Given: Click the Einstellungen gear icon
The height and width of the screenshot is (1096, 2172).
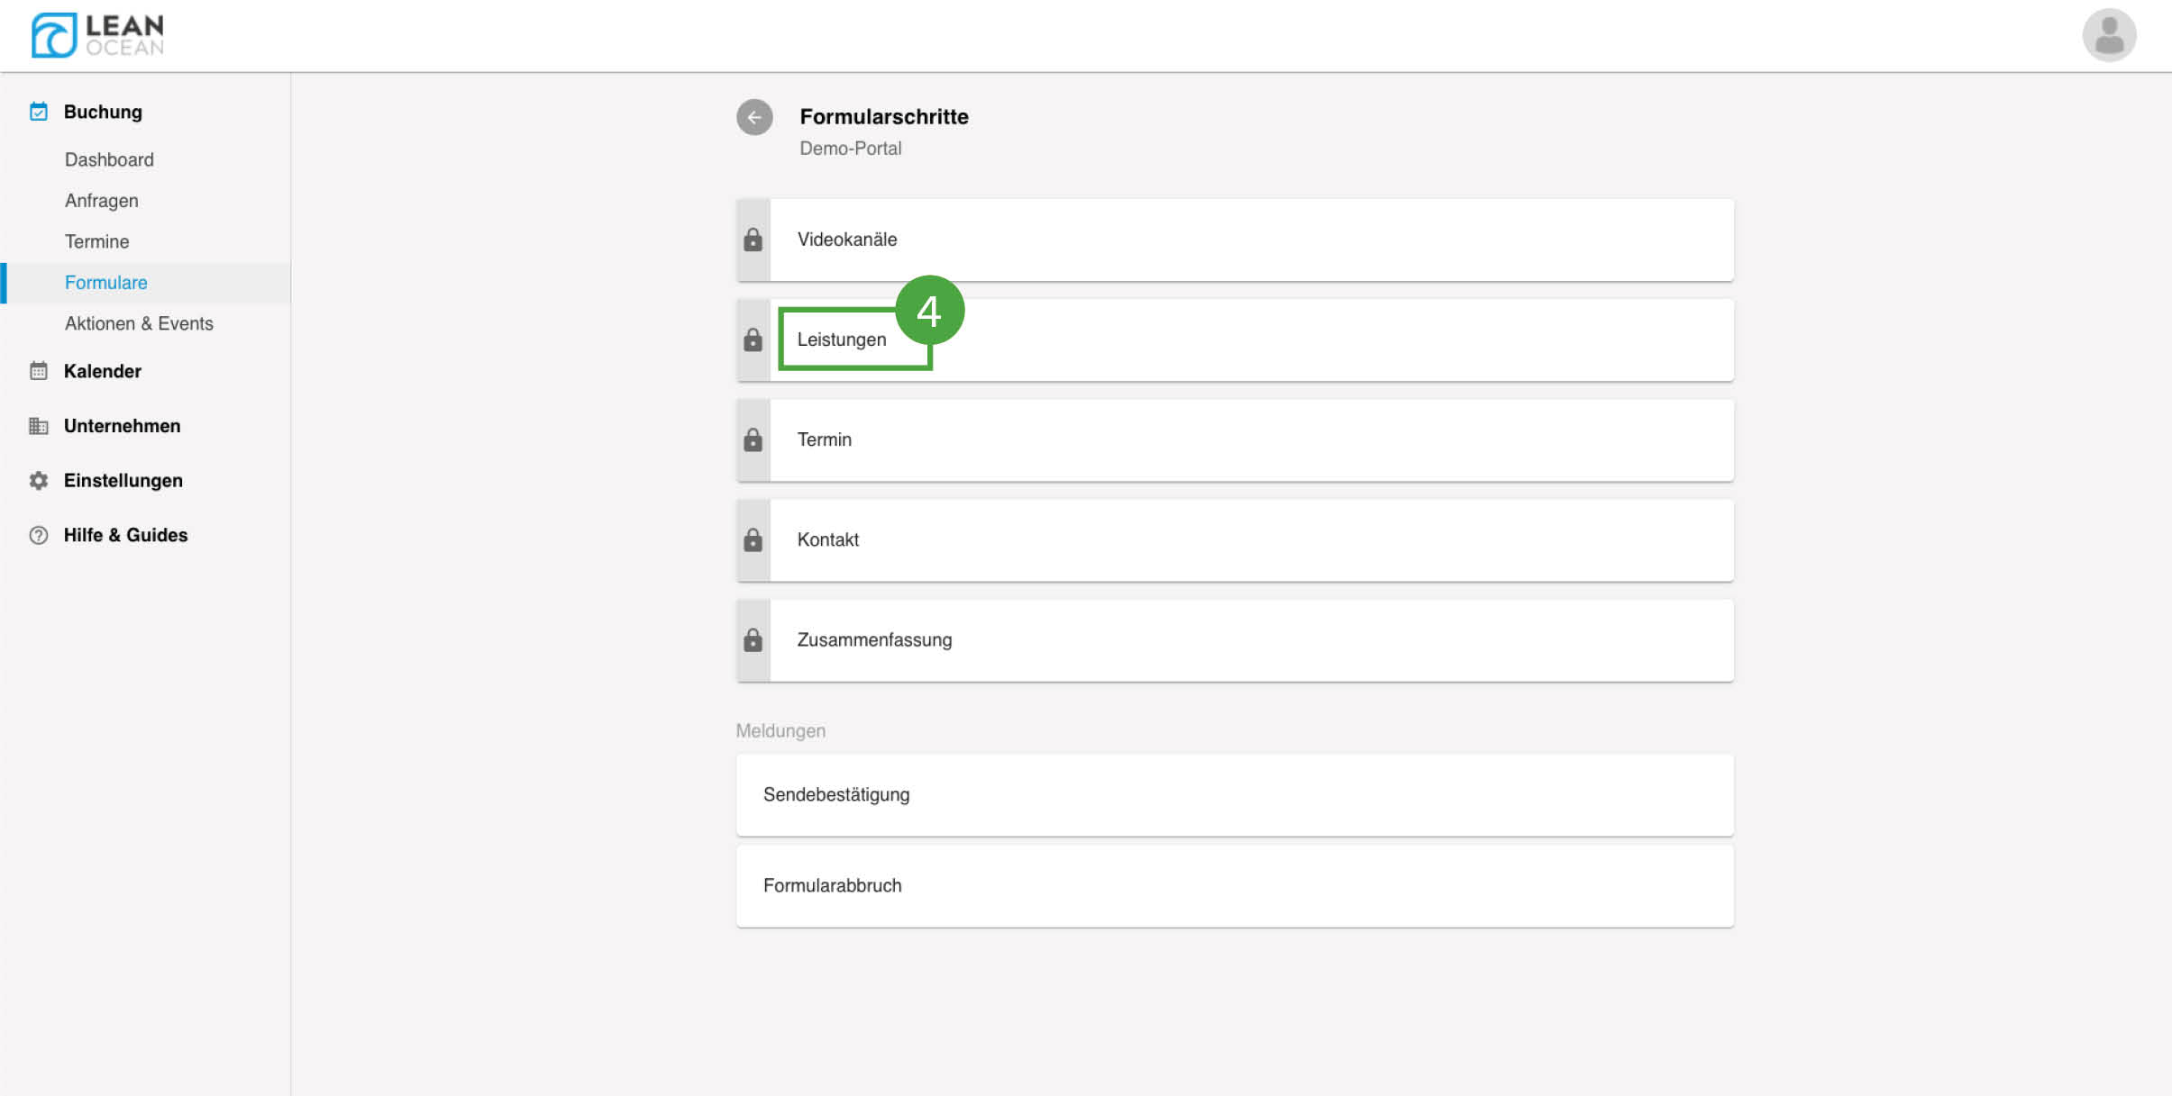Looking at the screenshot, I should [39, 481].
